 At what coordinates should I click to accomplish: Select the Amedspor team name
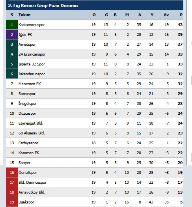(x=27, y=44)
